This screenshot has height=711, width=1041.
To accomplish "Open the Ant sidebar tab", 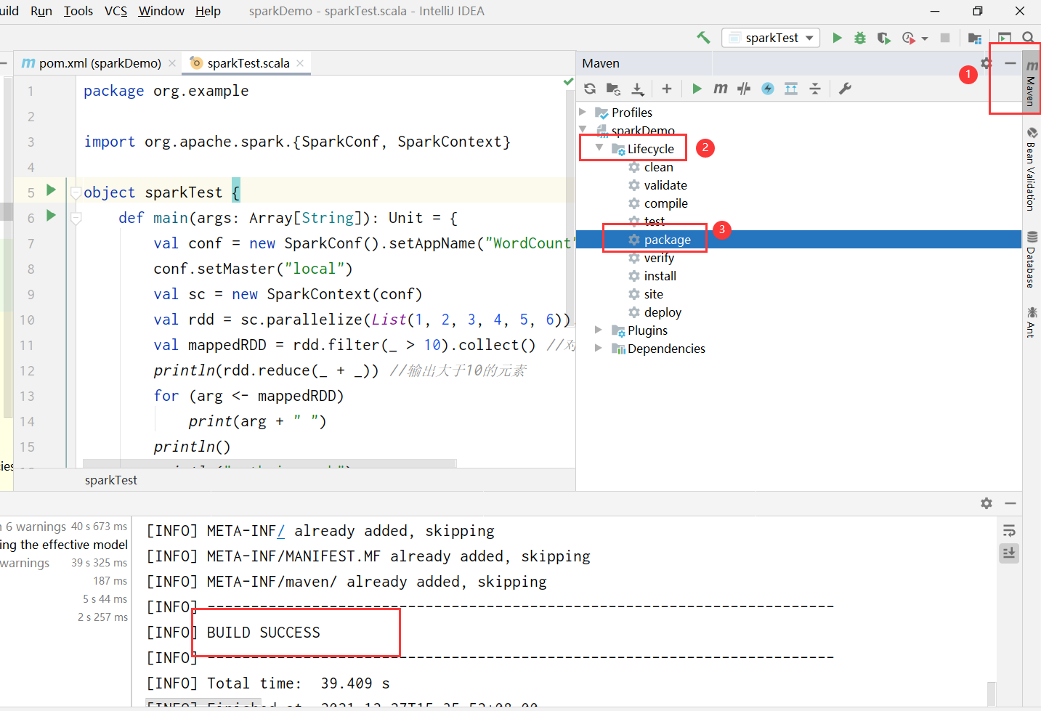I will click(x=1032, y=322).
